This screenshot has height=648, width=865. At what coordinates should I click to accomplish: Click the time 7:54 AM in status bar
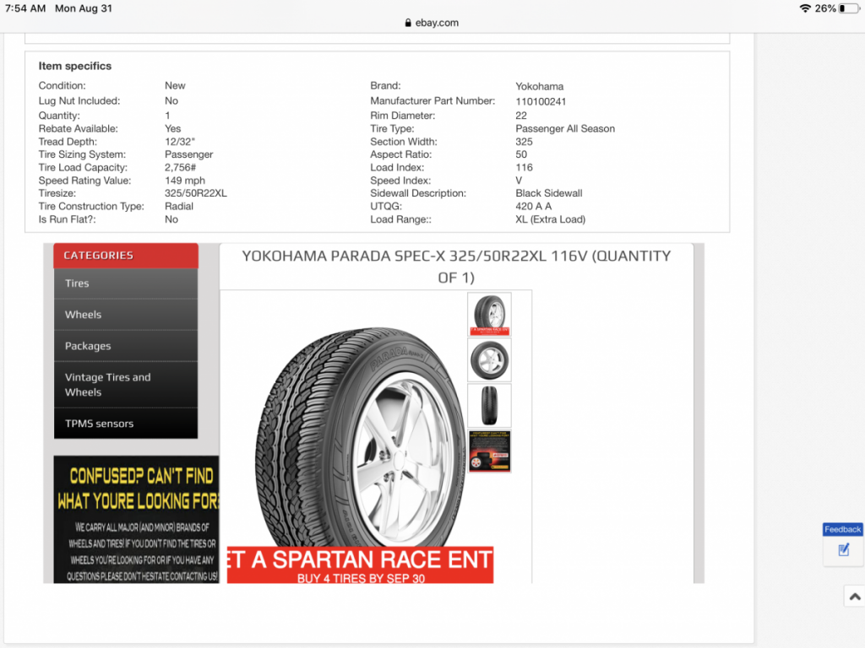click(x=25, y=8)
